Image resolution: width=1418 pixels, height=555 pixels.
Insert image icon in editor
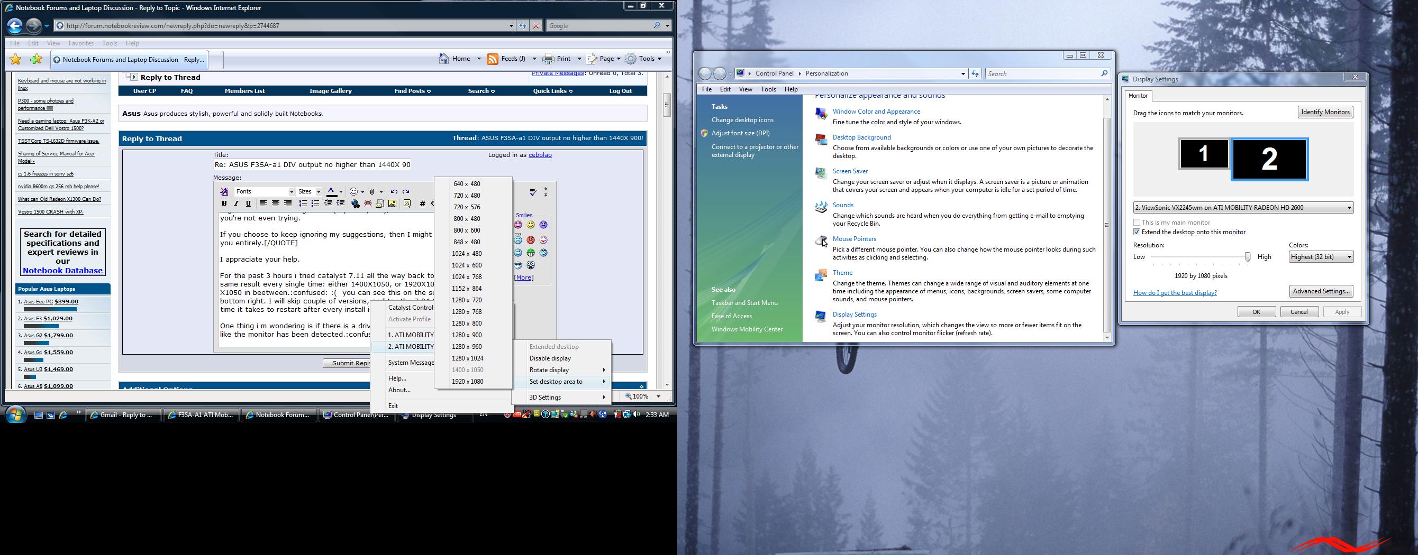tap(393, 203)
